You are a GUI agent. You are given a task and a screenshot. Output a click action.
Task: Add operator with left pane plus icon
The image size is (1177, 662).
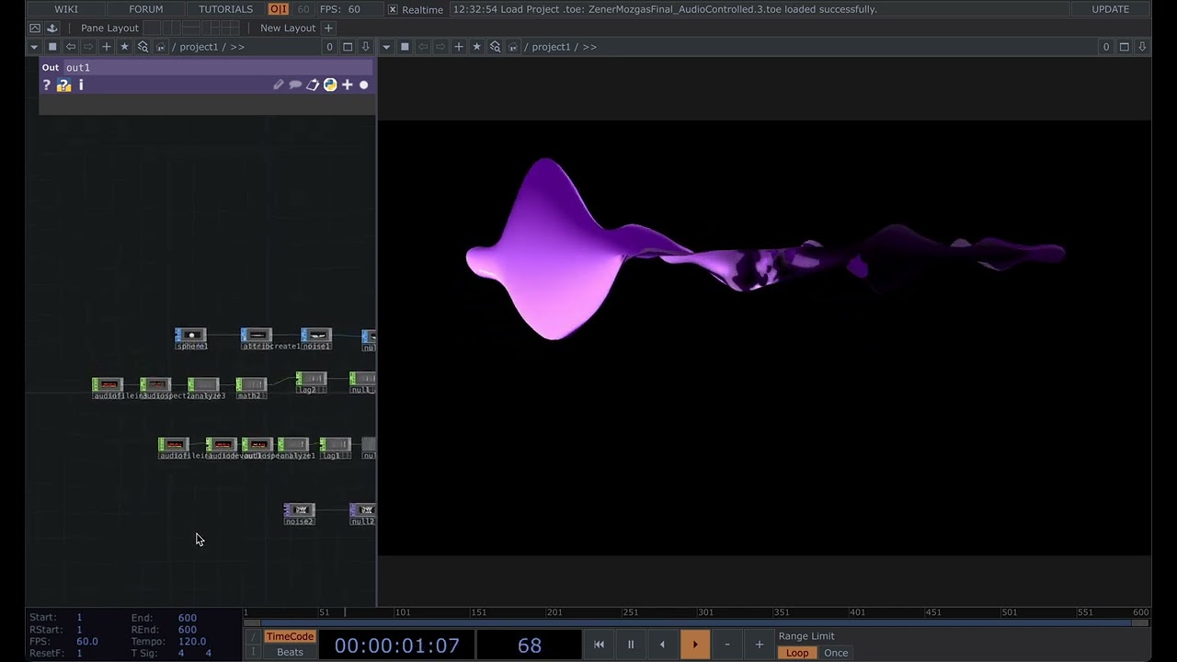[107, 47]
